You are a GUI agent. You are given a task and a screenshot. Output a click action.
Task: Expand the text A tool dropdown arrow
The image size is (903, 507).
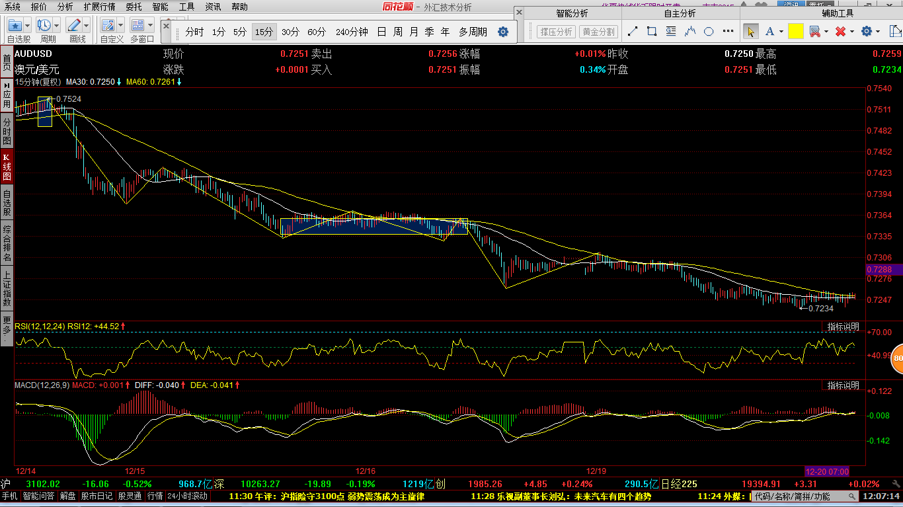(x=781, y=32)
